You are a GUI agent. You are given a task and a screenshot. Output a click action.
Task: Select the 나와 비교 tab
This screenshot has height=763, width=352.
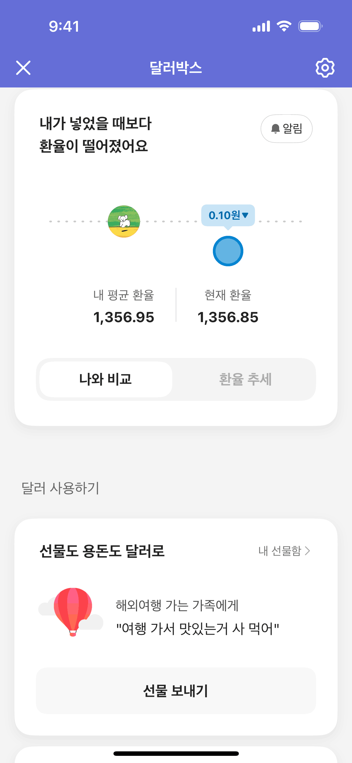click(x=106, y=379)
